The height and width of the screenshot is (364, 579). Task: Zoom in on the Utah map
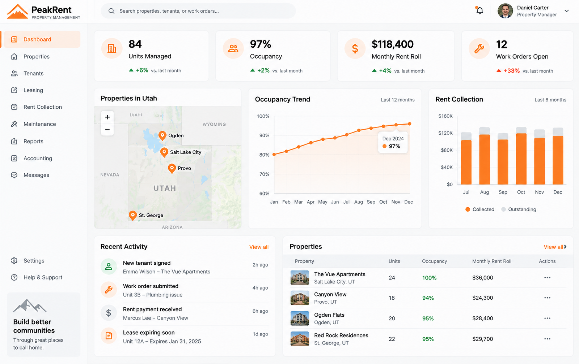107,117
